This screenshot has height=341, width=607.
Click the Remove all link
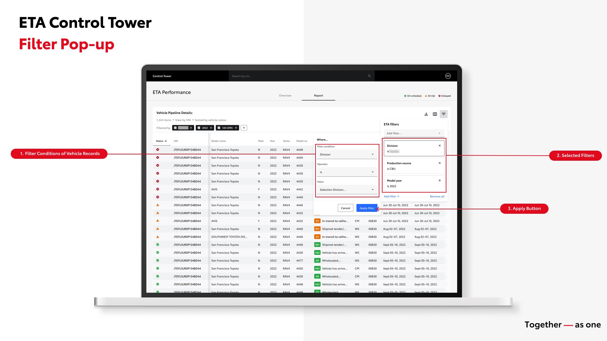437,196
